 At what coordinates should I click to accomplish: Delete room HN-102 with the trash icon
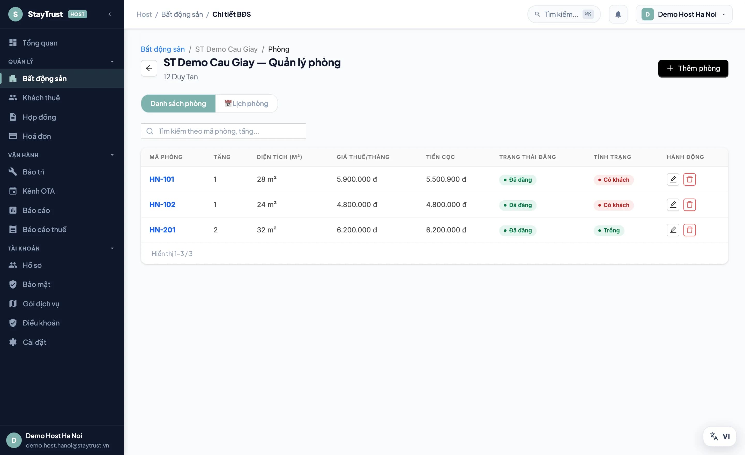click(689, 205)
